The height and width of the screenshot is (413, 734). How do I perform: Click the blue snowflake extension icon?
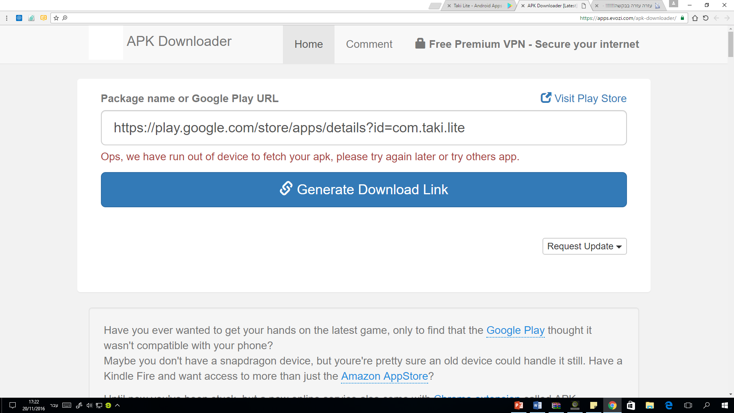click(x=19, y=18)
